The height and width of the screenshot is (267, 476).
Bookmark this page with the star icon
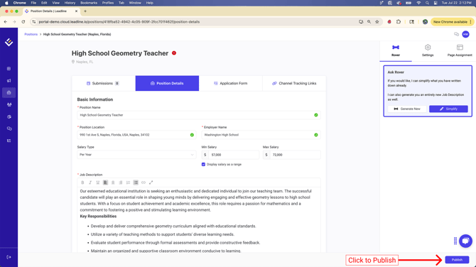pos(377,22)
